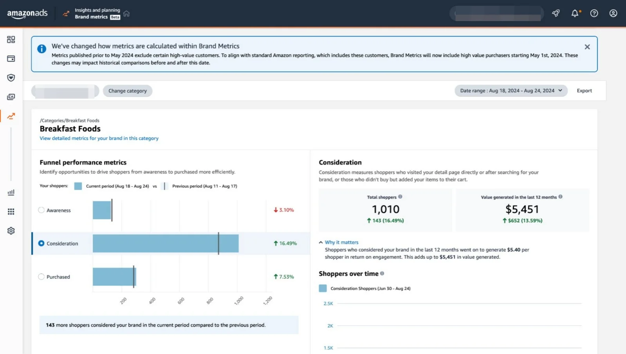
Task: Collapse the Why it matters section
Action: 339,242
